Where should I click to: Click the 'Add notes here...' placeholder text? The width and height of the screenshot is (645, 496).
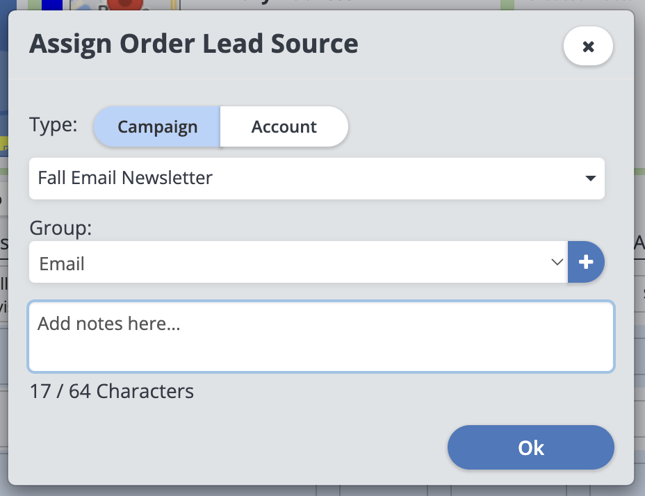coord(108,323)
